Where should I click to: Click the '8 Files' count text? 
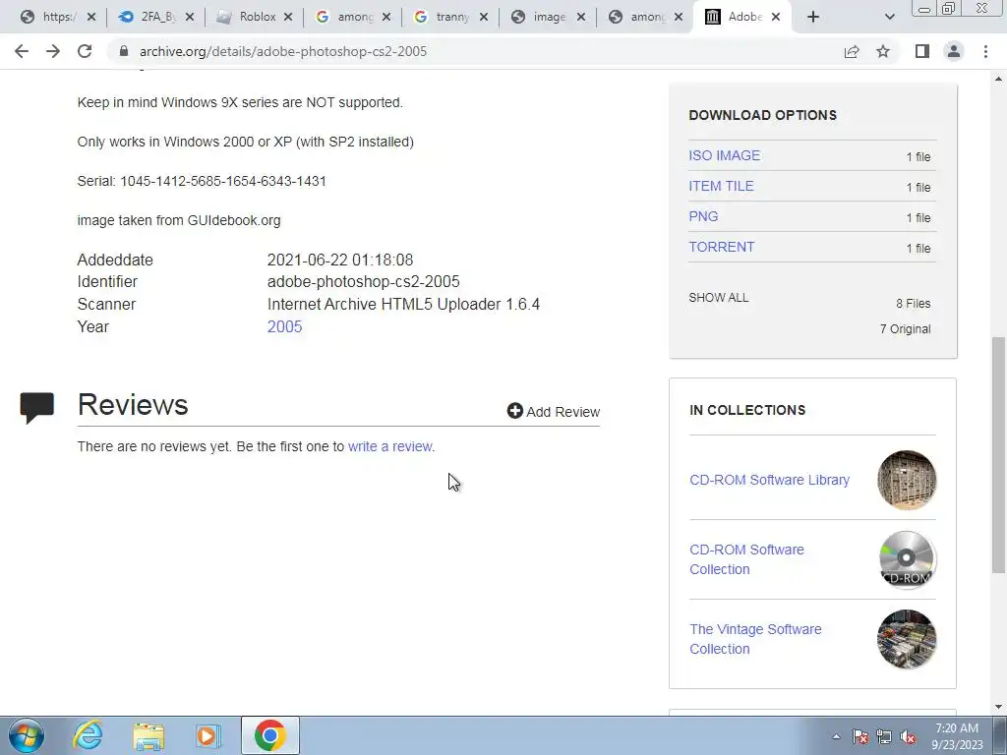(914, 304)
